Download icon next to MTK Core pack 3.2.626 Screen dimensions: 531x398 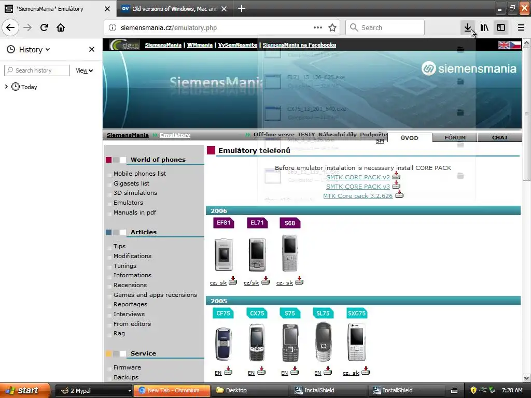point(399,194)
